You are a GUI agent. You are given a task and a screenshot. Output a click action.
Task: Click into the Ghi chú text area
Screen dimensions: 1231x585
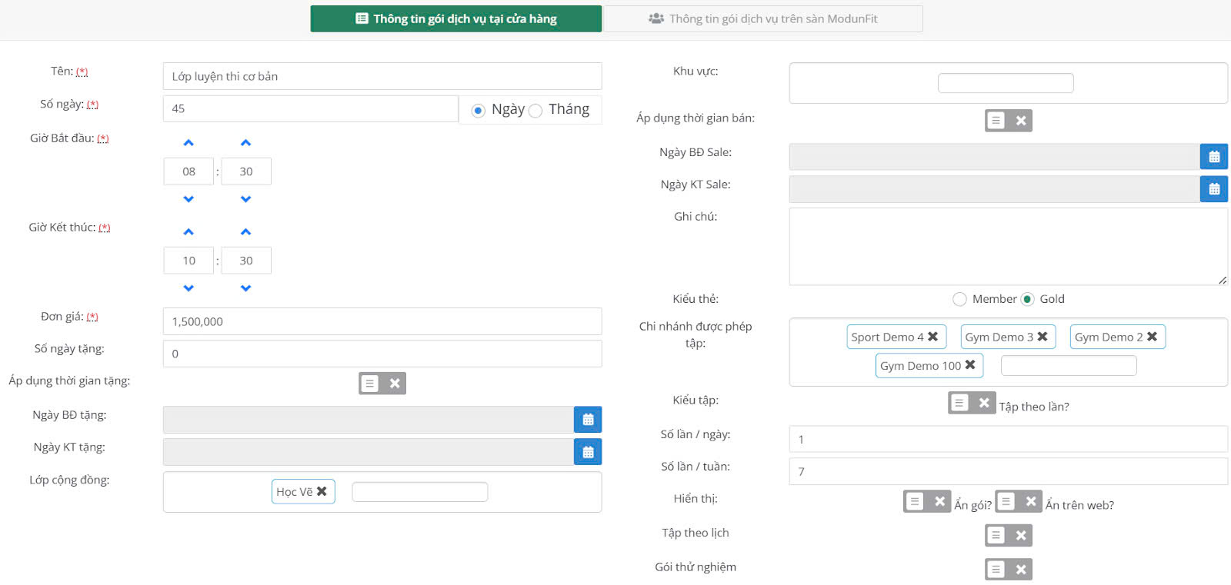(1008, 246)
